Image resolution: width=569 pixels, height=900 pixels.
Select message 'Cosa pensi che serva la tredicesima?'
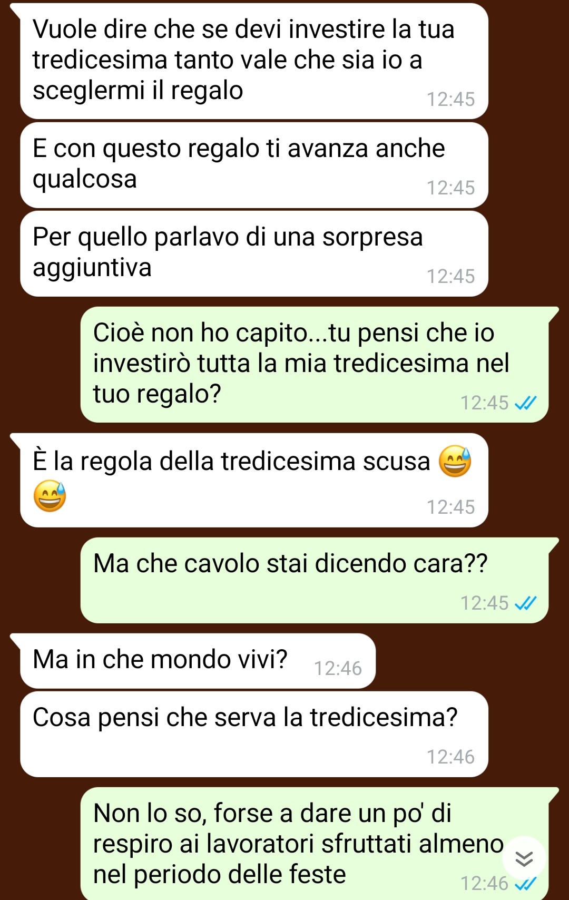pyautogui.click(x=254, y=734)
